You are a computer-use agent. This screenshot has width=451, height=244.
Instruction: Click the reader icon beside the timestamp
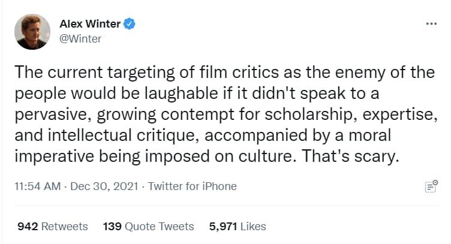tap(431, 186)
